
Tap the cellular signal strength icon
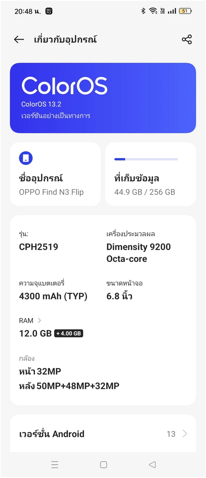click(x=172, y=11)
